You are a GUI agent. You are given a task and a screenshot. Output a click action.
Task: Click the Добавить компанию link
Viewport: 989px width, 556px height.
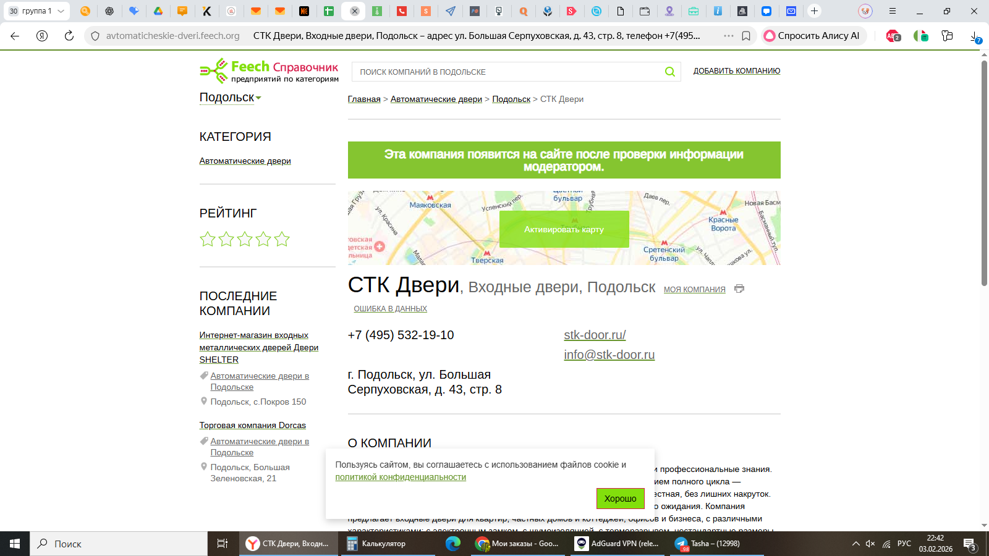click(737, 71)
